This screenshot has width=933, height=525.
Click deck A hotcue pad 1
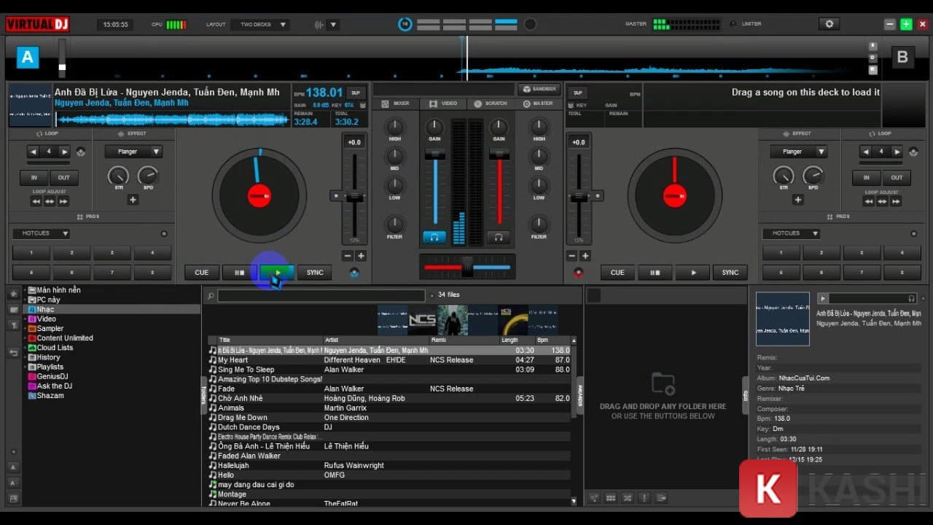click(31, 253)
